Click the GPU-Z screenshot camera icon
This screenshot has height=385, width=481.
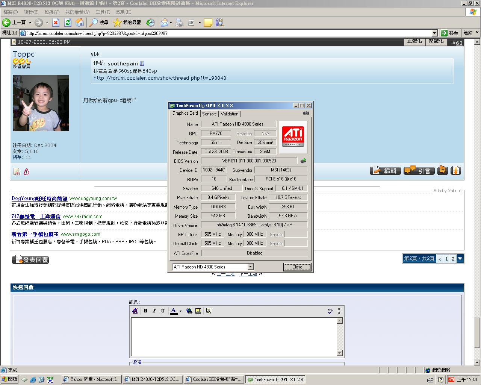[306, 113]
